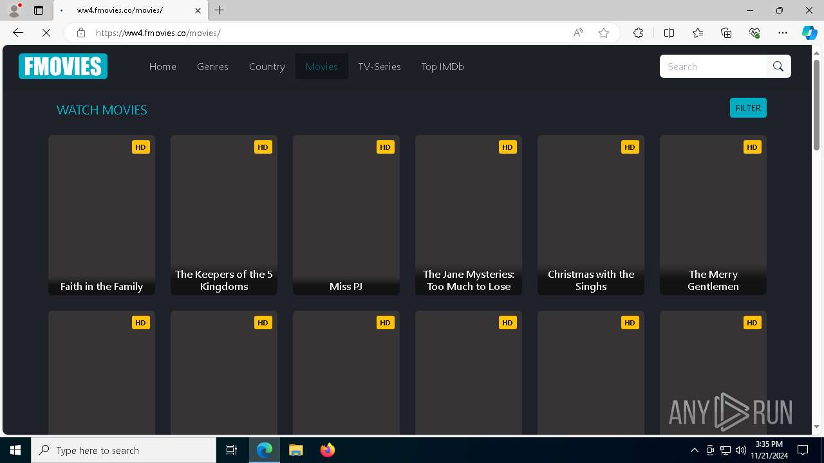
Task: Open Faith in the Family movie
Action: [102, 215]
